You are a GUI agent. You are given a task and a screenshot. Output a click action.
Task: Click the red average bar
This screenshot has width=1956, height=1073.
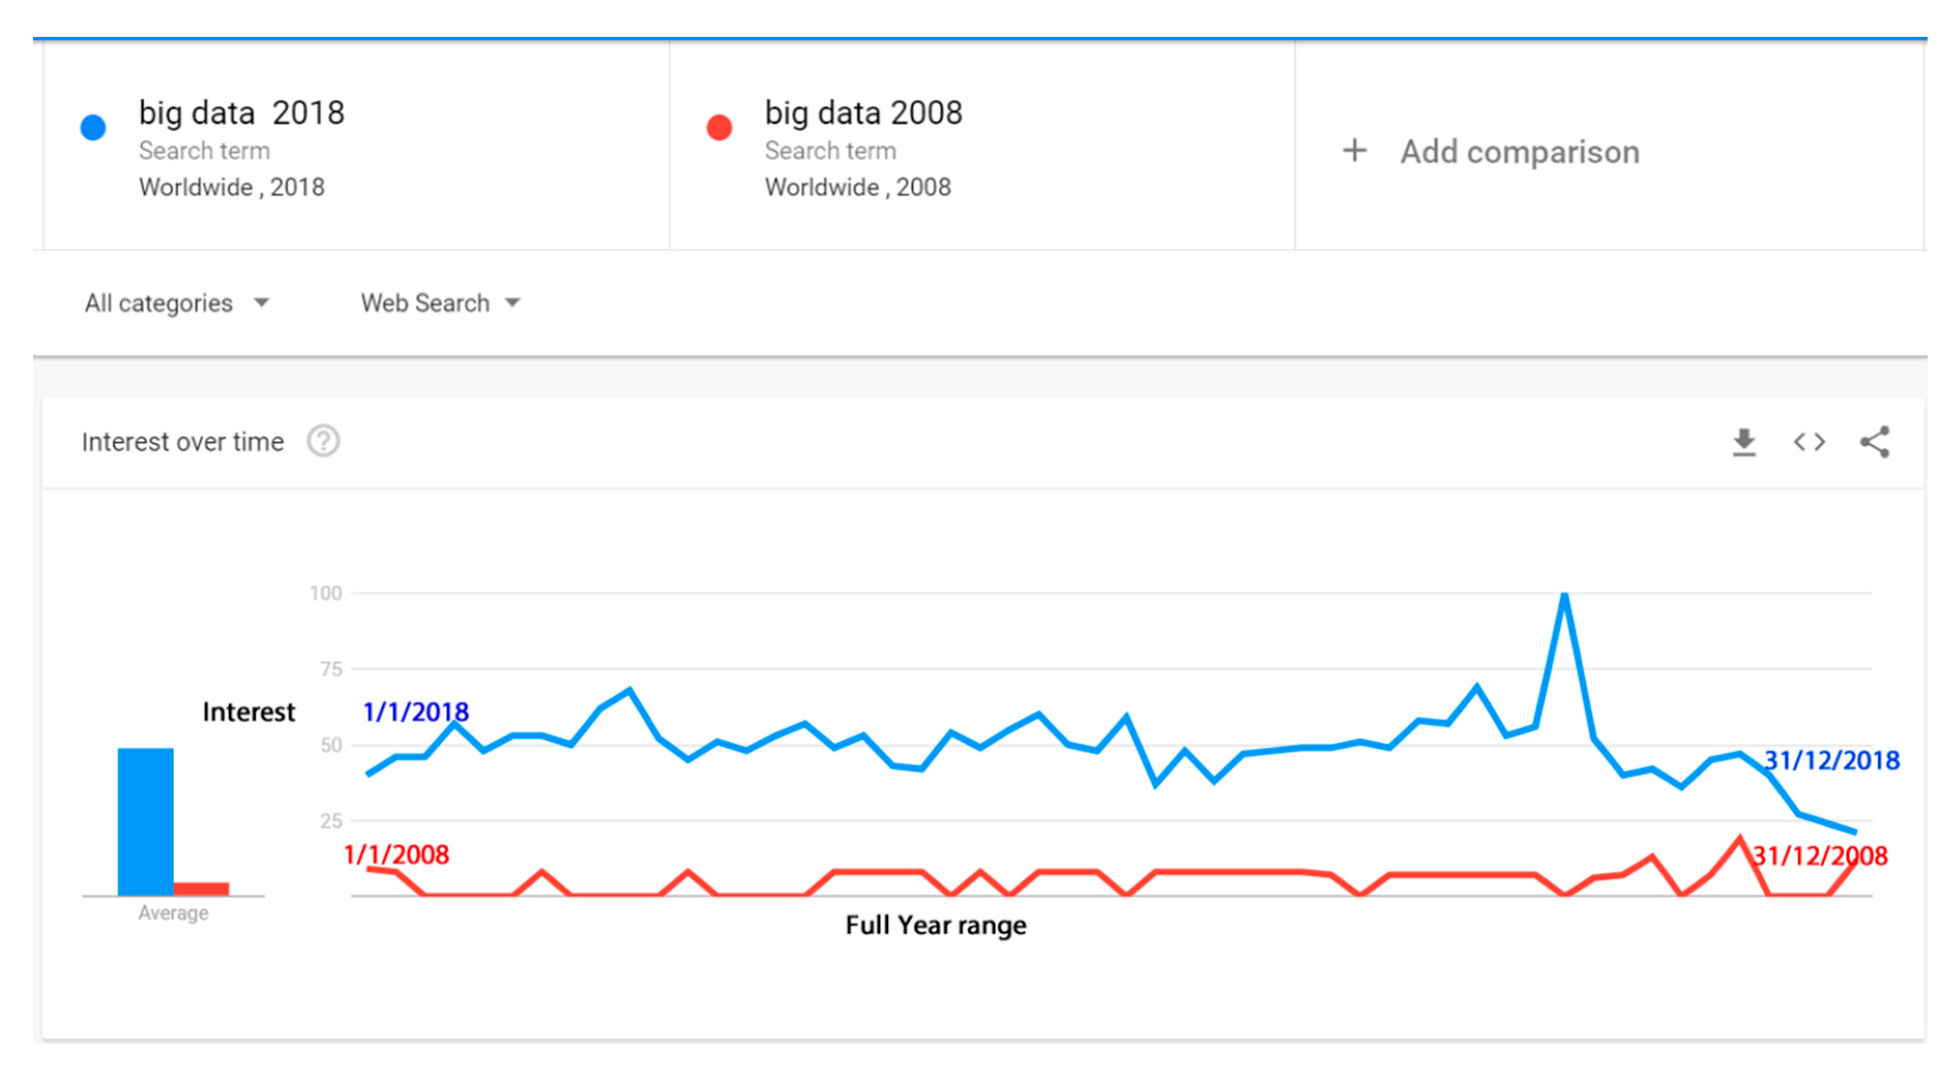pos(201,888)
